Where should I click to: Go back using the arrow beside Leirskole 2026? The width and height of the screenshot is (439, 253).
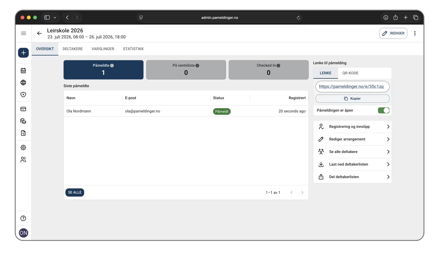(x=39, y=33)
